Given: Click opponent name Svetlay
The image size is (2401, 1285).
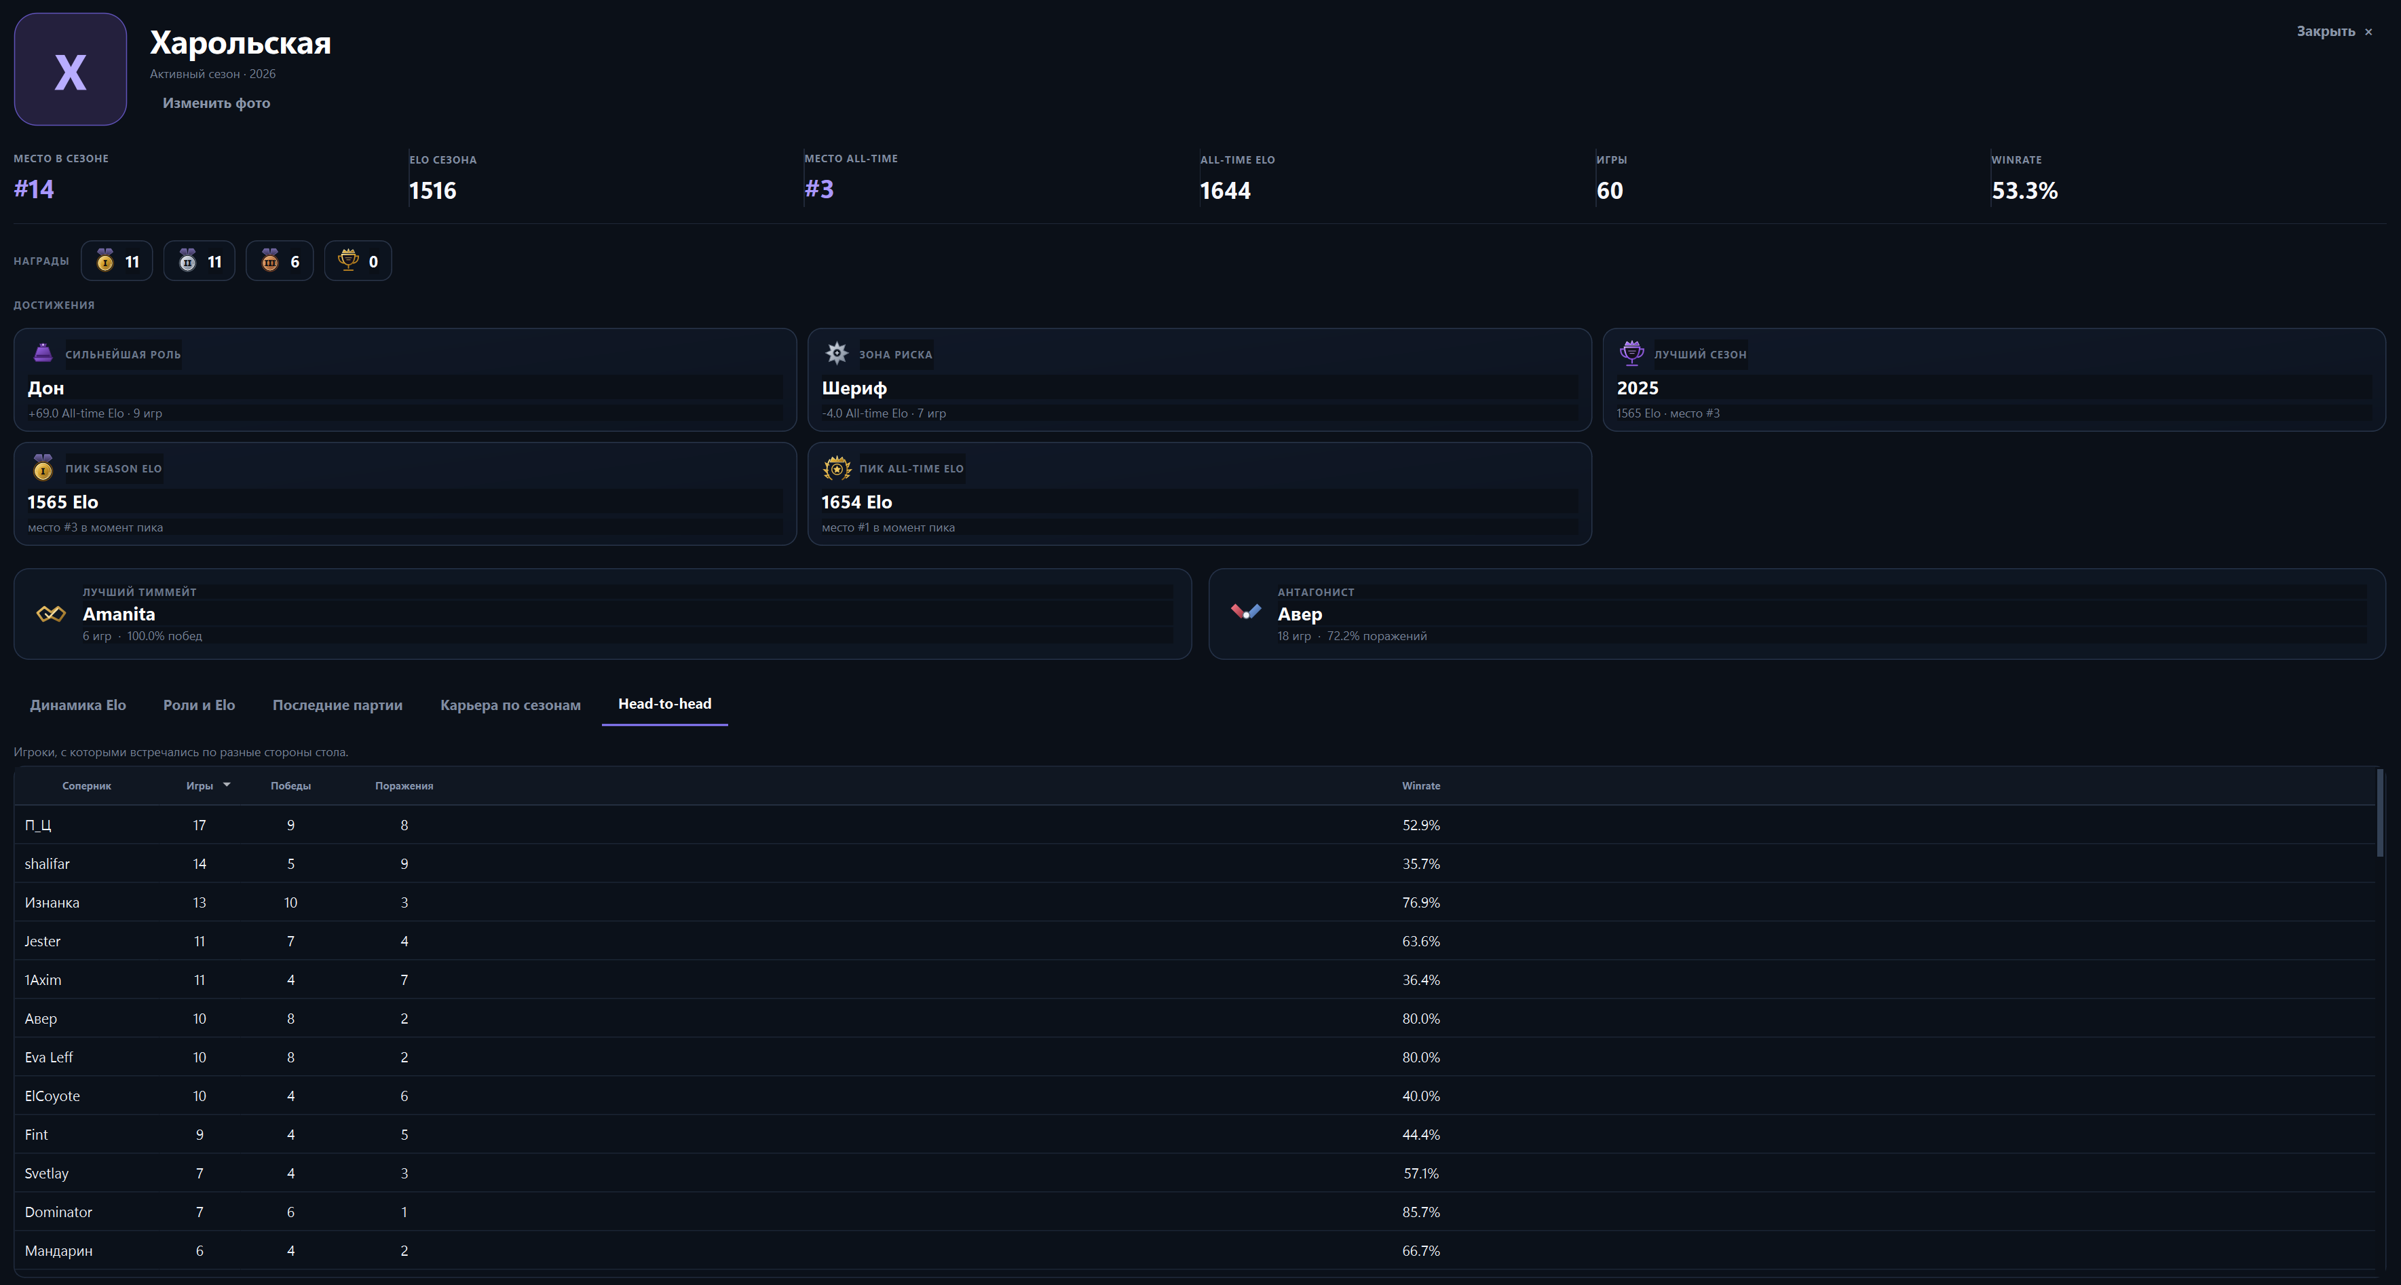Looking at the screenshot, I should pos(47,1174).
